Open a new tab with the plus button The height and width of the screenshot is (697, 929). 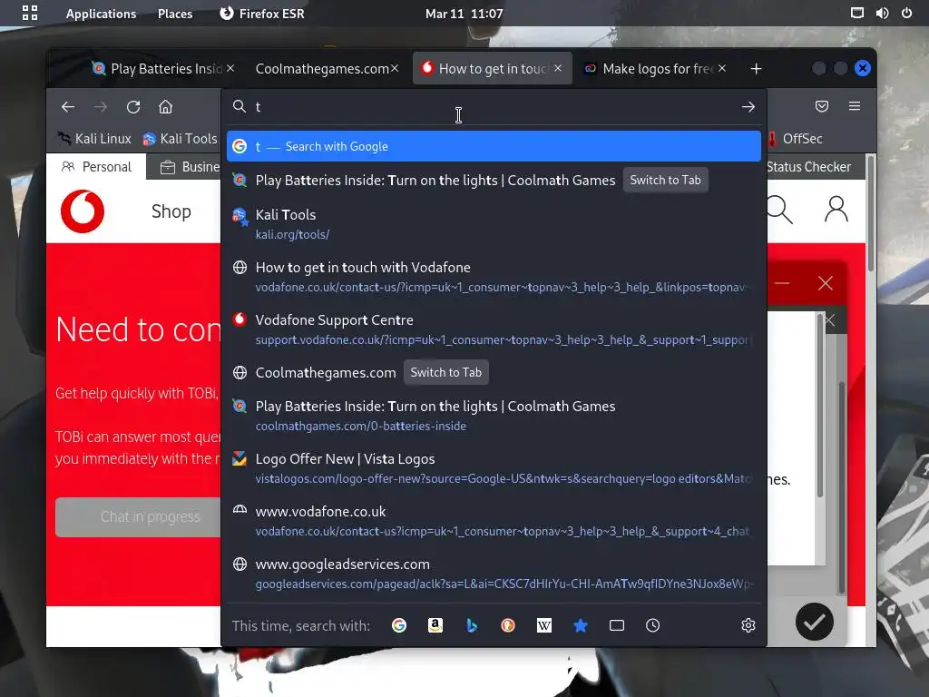click(756, 69)
